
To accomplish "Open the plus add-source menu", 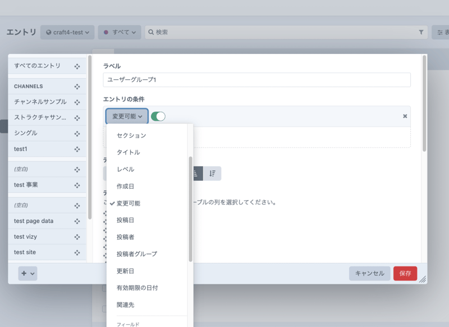I will tap(28, 274).
